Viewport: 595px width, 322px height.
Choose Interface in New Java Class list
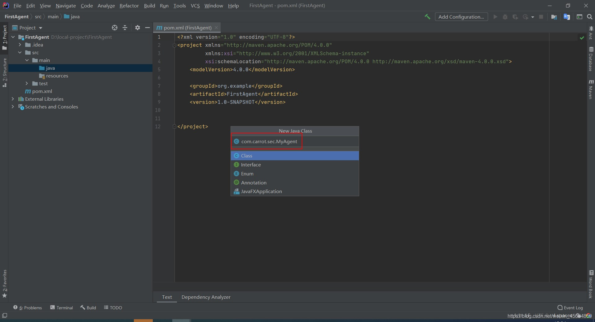coord(295,165)
